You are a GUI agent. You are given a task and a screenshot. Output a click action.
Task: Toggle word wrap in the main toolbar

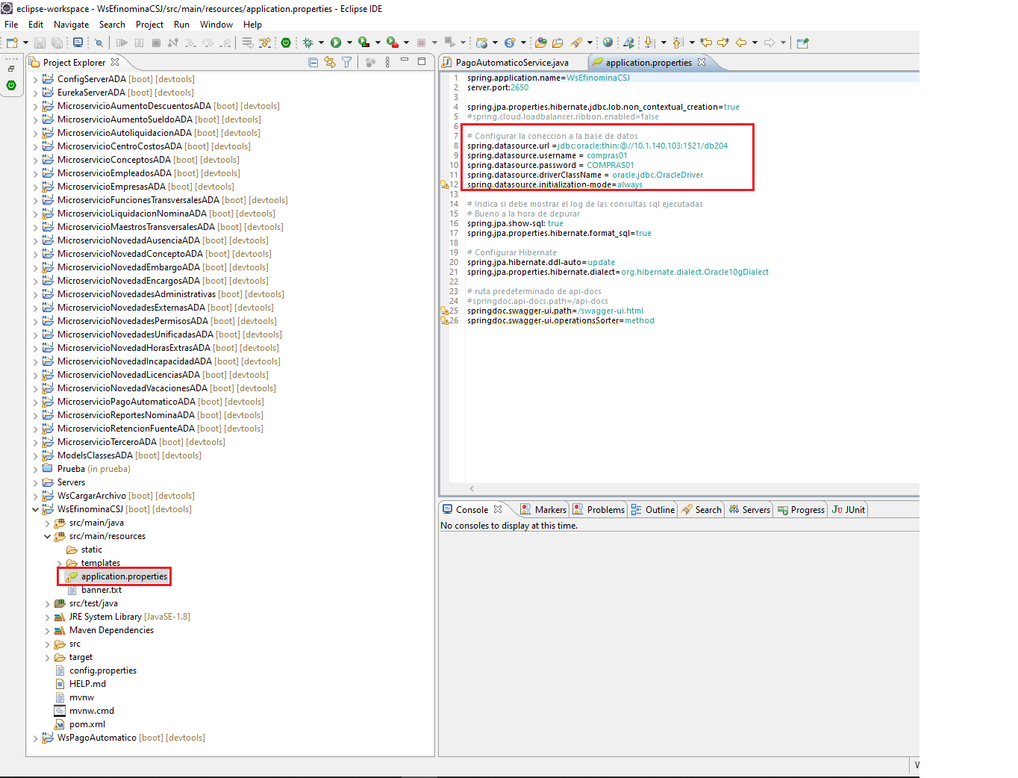tap(248, 43)
